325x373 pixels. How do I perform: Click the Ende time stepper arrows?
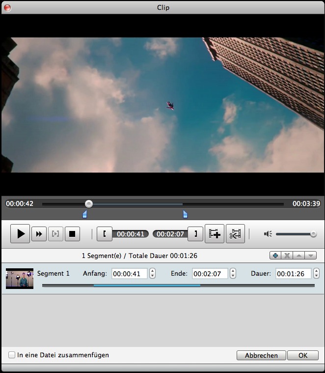[233, 273]
